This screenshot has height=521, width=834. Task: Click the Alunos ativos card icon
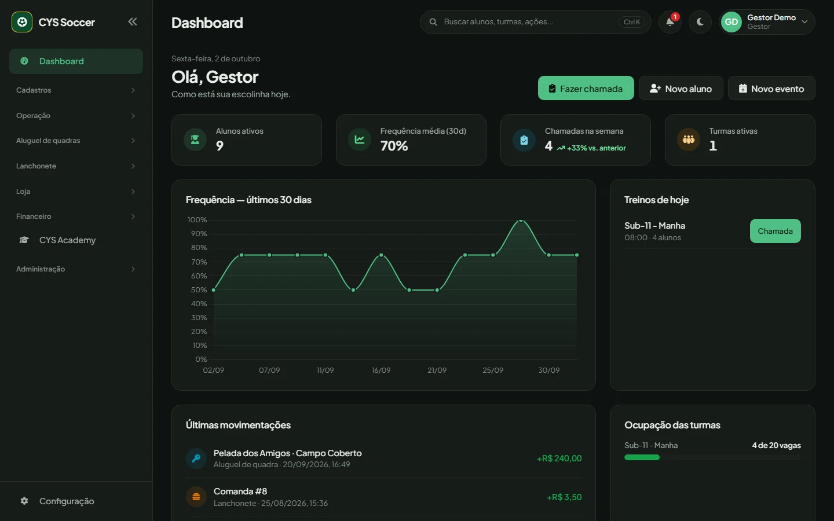click(195, 140)
